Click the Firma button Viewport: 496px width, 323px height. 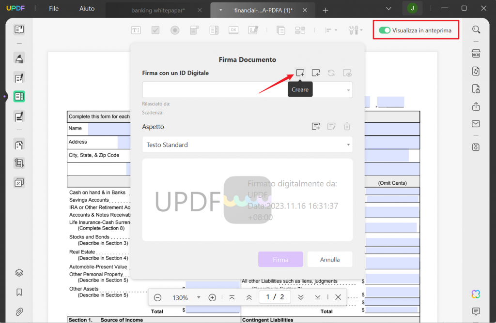click(x=280, y=259)
